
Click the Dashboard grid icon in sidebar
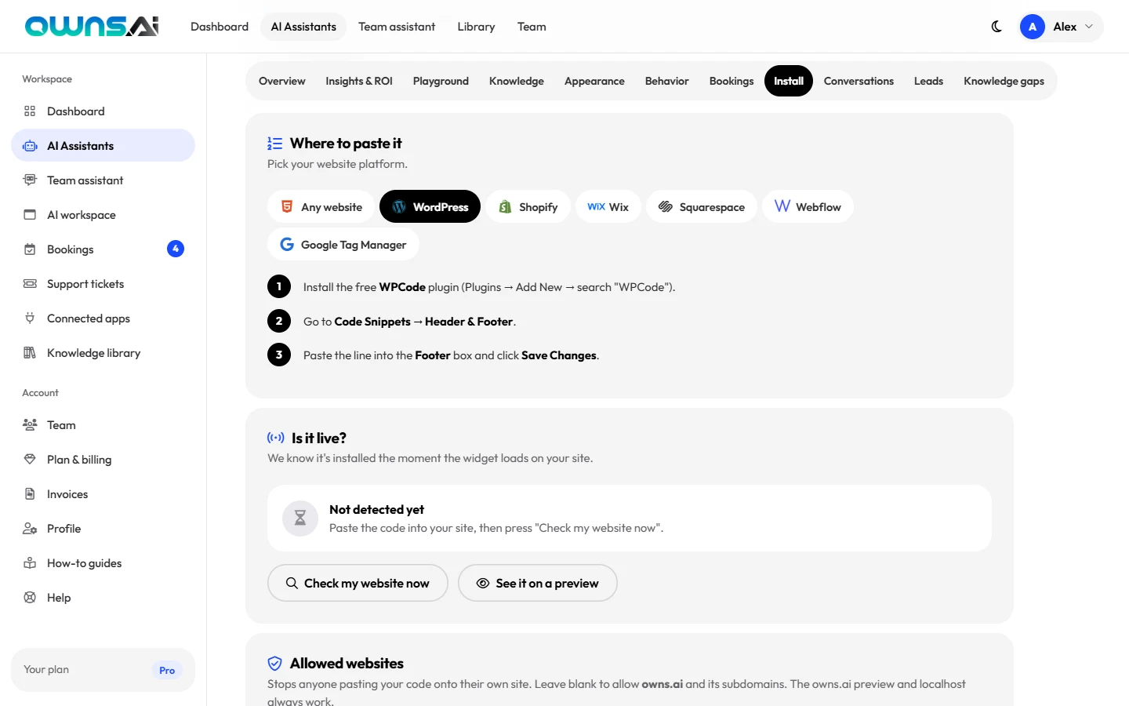pos(30,111)
